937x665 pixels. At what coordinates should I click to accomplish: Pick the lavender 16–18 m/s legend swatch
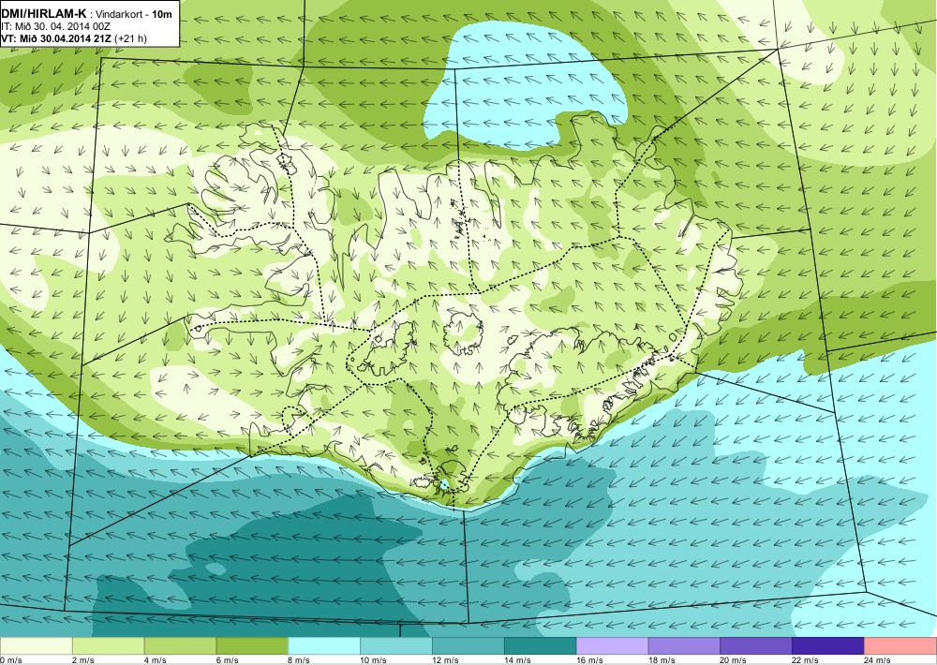613,646
